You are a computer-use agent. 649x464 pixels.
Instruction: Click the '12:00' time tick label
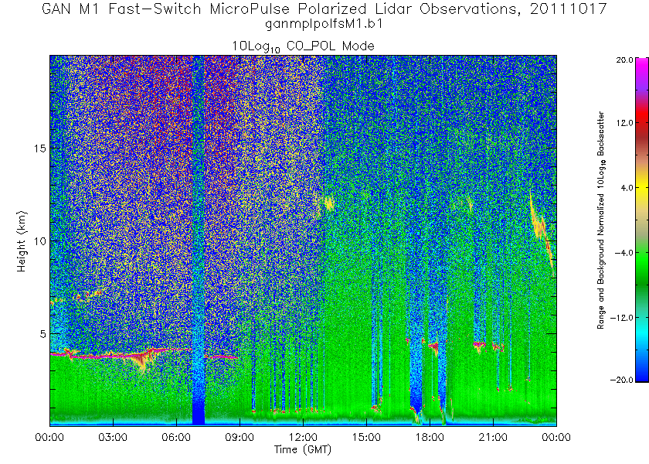pos(303,437)
